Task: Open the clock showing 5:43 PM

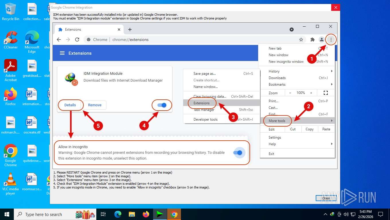Action: pyautogui.click(x=365, y=214)
